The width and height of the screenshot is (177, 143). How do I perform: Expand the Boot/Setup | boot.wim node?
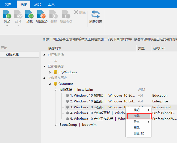tap(56, 125)
